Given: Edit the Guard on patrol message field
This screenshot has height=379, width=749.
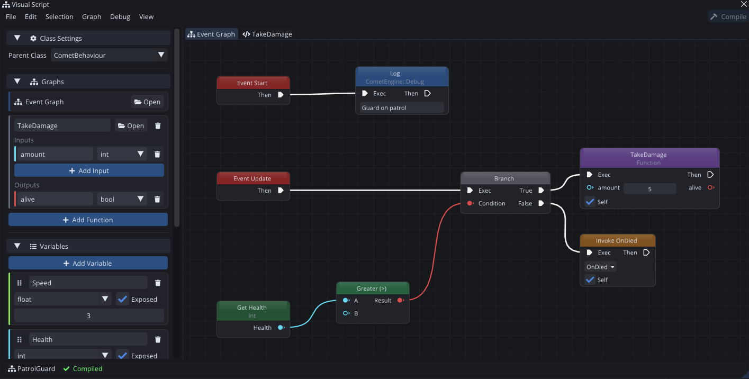Looking at the screenshot, I should [402, 107].
